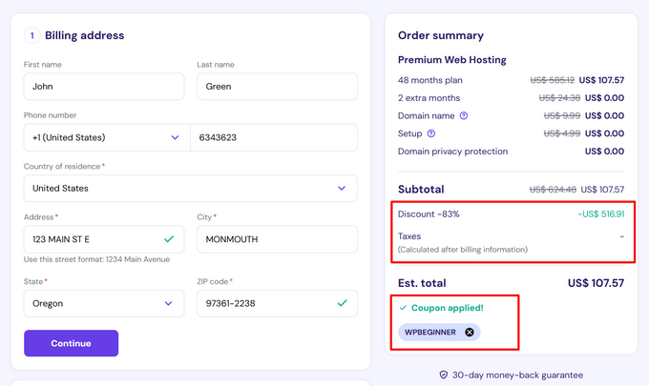Click the phone number input field
This screenshot has width=649, height=386.
pyautogui.click(x=273, y=137)
